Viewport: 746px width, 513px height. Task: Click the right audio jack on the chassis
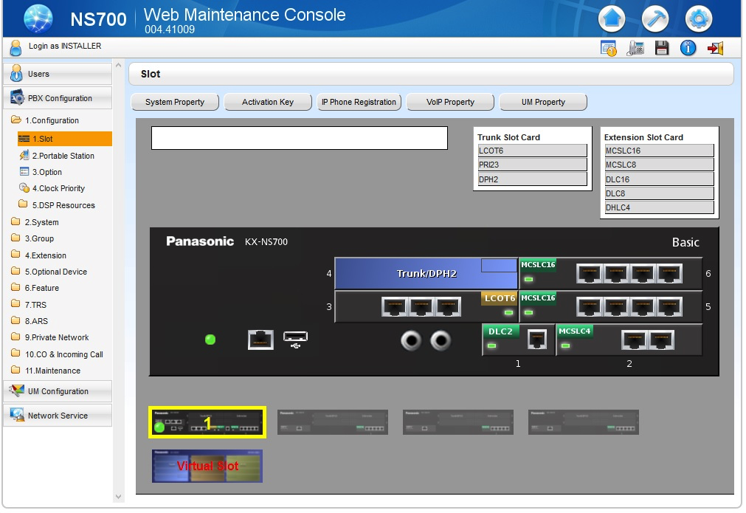pyautogui.click(x=441, y=340)
